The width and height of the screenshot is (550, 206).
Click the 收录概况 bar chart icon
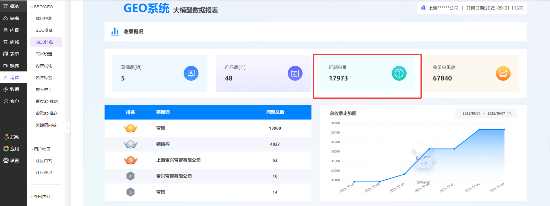pos(115,31)
